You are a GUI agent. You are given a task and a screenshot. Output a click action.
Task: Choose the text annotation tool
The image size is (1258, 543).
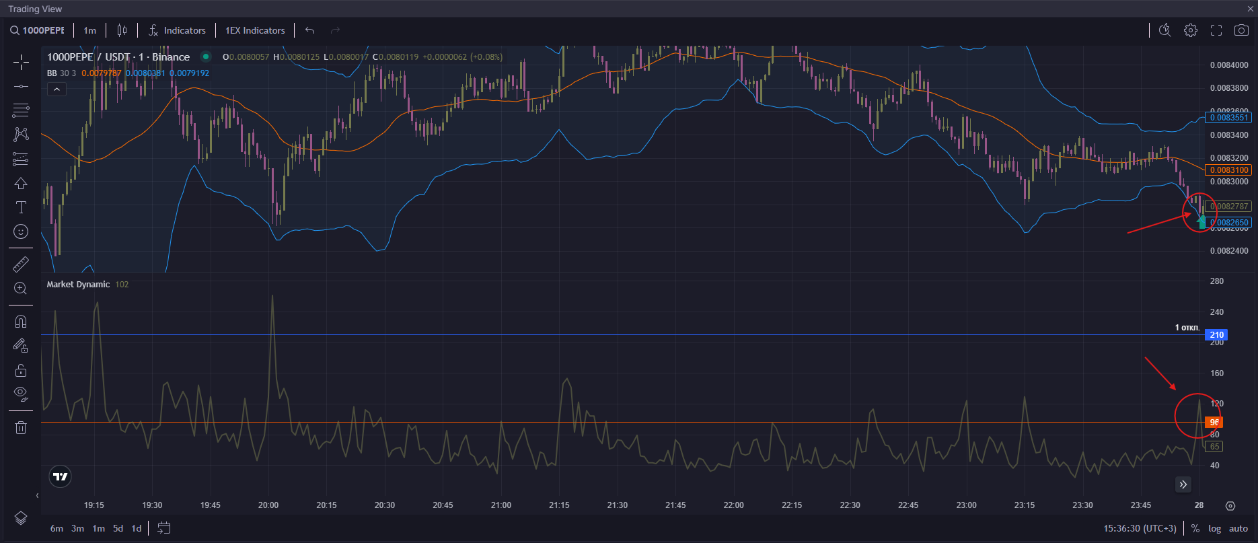click(x=21, y=207)
